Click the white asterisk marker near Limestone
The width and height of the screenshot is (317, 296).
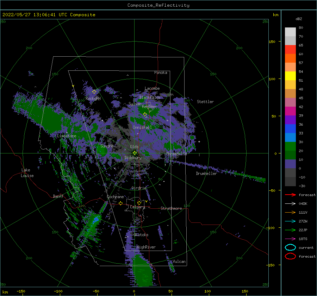coord(67,133)
